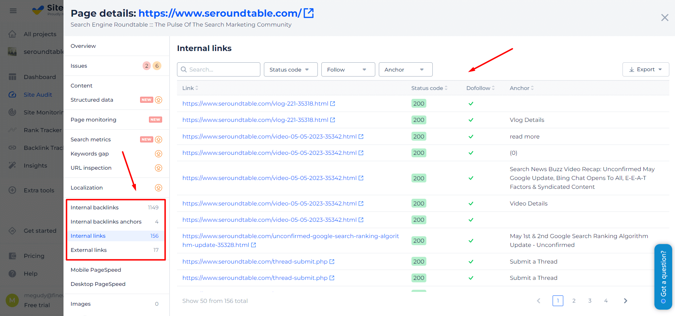Click the Dashboard sidebar icon

12,77
